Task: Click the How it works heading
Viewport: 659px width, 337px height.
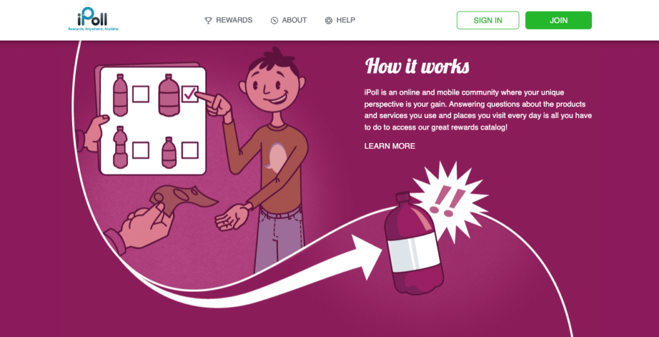Action: (417, 66)
